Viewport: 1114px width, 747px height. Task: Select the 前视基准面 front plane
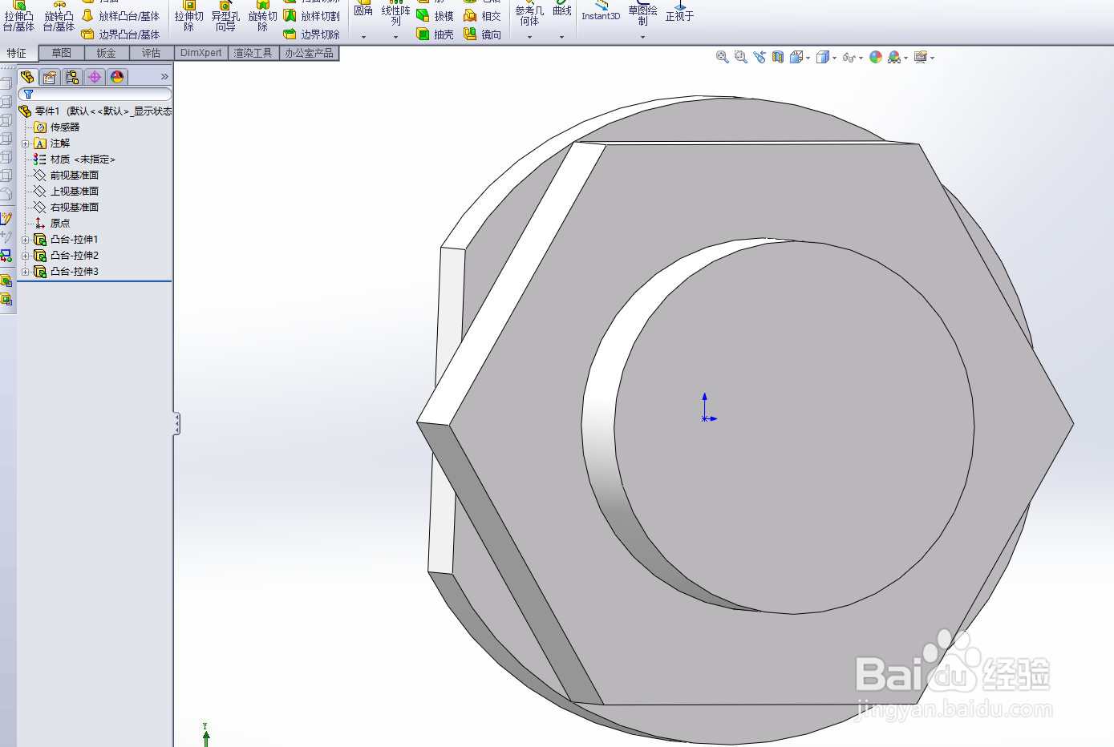click(x=67, y=175)
